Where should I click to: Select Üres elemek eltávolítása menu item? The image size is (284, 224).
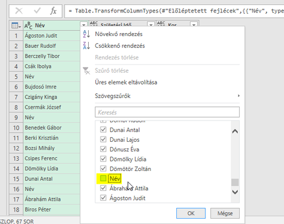coord(126,82)
